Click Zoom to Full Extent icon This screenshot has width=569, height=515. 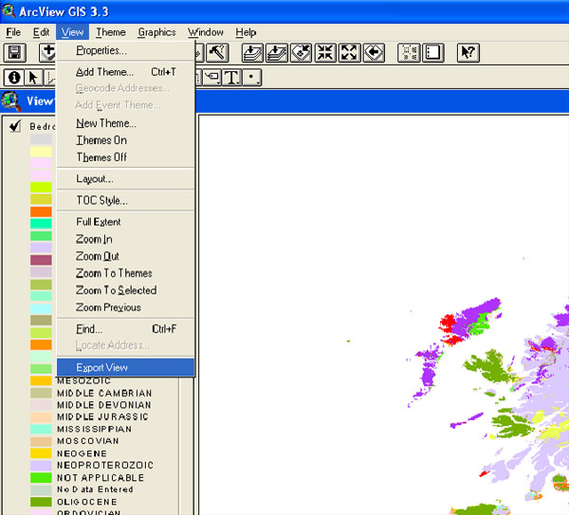pos(252,52)
